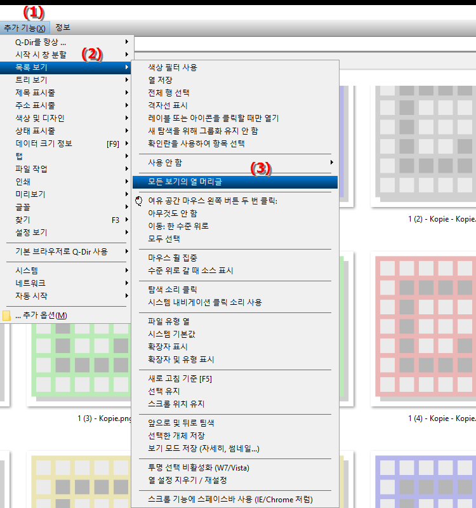This screenshot has height=508, width=476.
Task: Choose 확장자 및 유형 표시 option
Action: pos(235,359)
